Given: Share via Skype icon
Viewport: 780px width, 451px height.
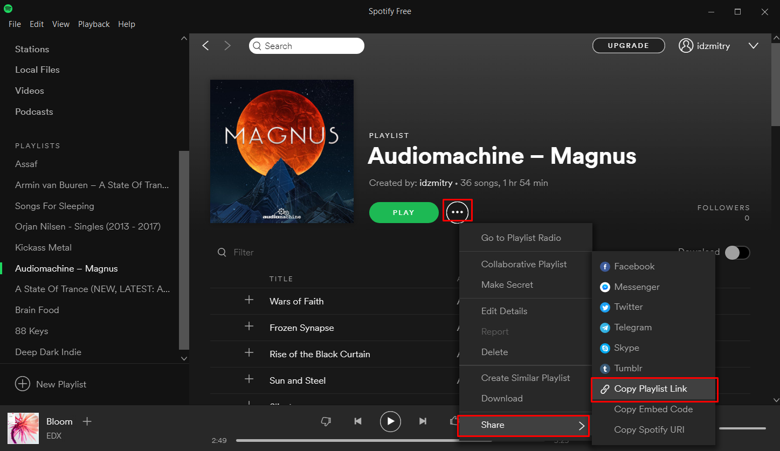Looking at the screenshot, I should [x=605, y=348].
